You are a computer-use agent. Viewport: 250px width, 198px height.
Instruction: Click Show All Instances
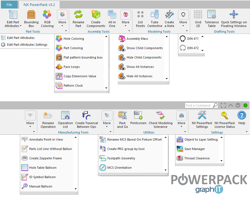[x=141, y=67]
